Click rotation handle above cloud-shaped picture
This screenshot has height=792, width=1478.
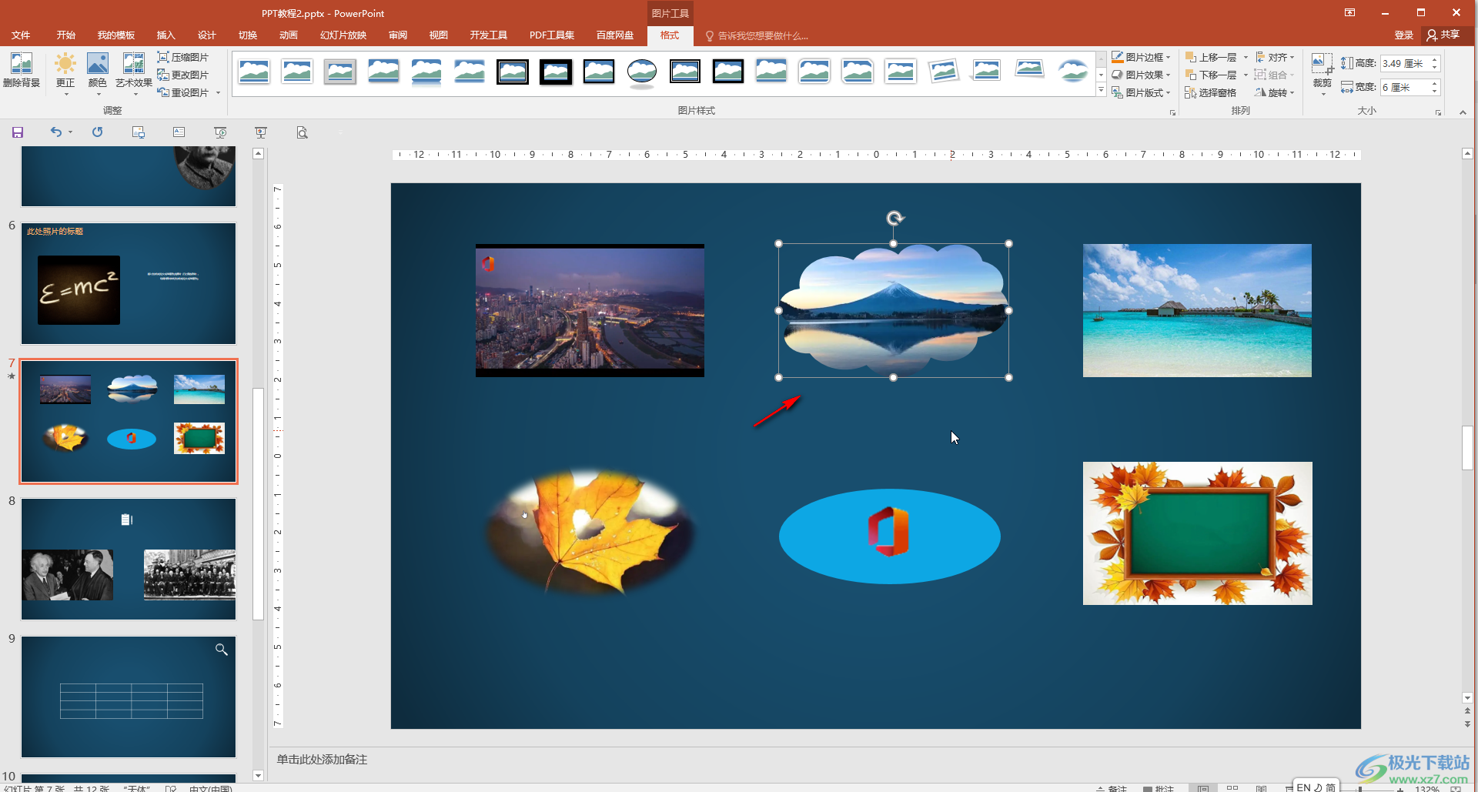click(x=894, y=219)
